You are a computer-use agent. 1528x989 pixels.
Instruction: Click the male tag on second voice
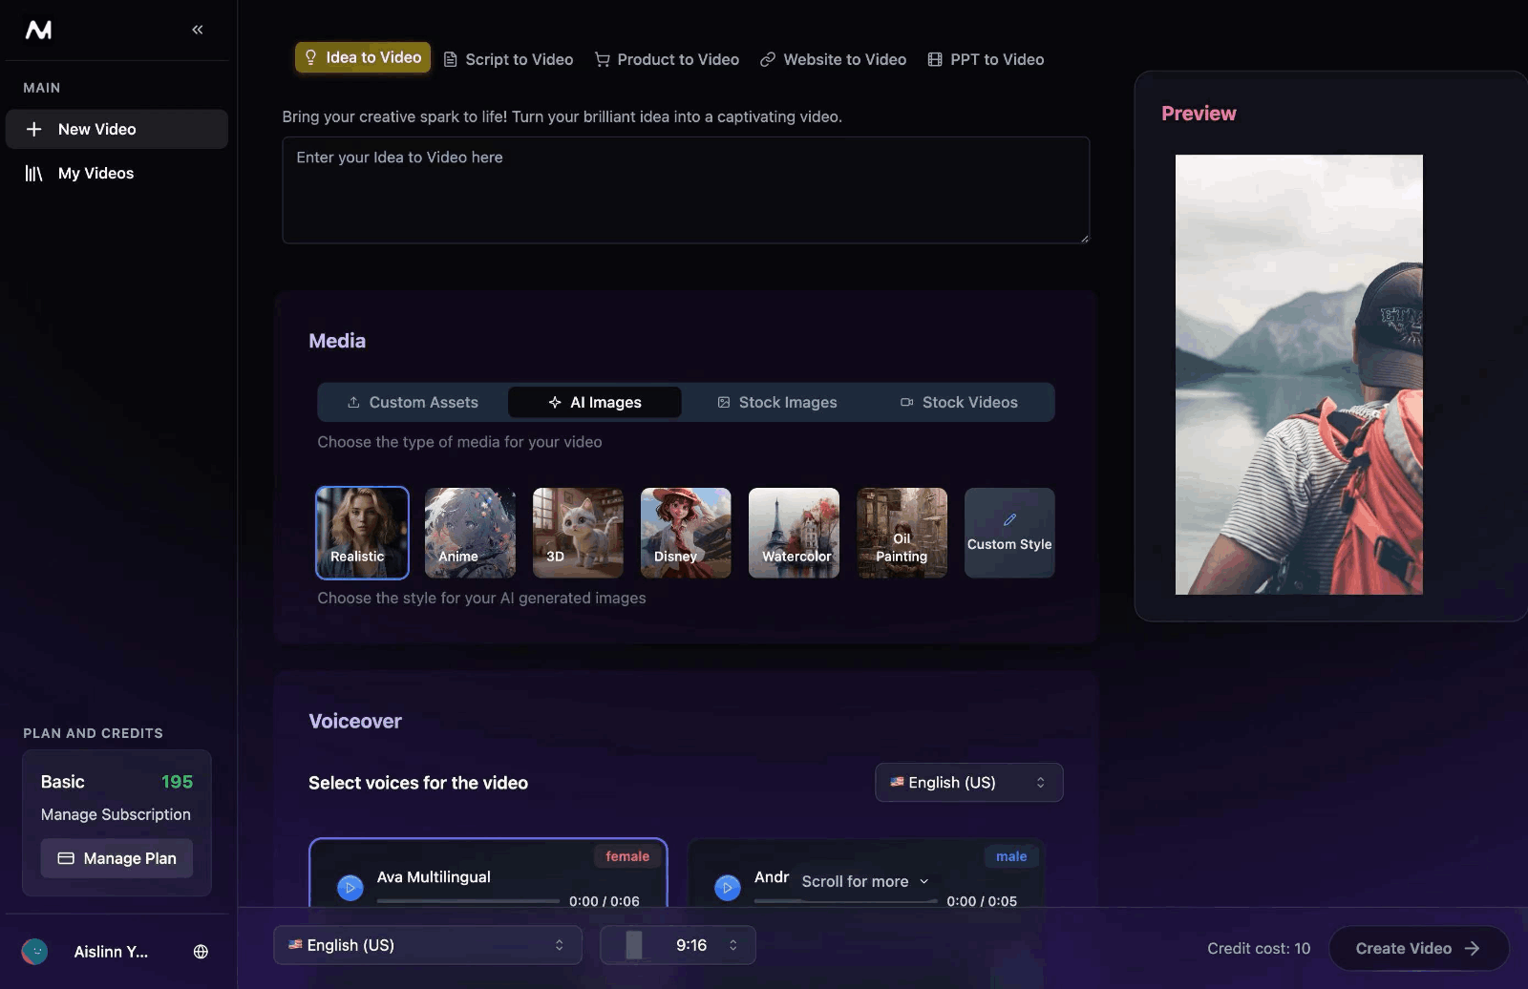(1011, 856)
